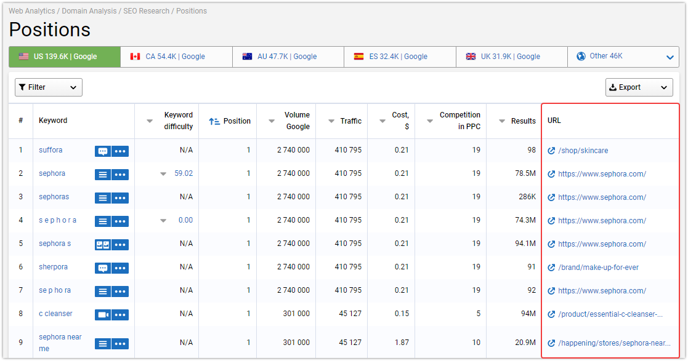The image size is (688, 361).
Task: Go to Domain Analysis in breadcrumb
Action: pos(89,11)
